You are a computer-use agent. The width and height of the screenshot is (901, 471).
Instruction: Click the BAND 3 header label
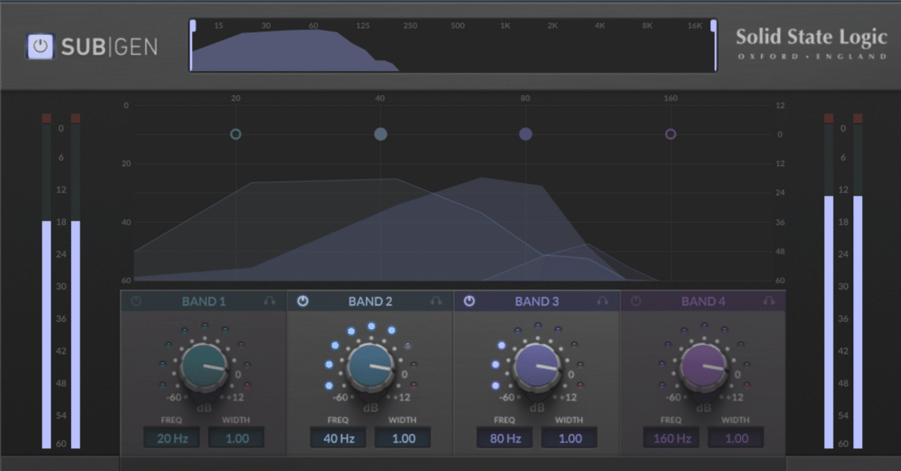coord(536,302)
